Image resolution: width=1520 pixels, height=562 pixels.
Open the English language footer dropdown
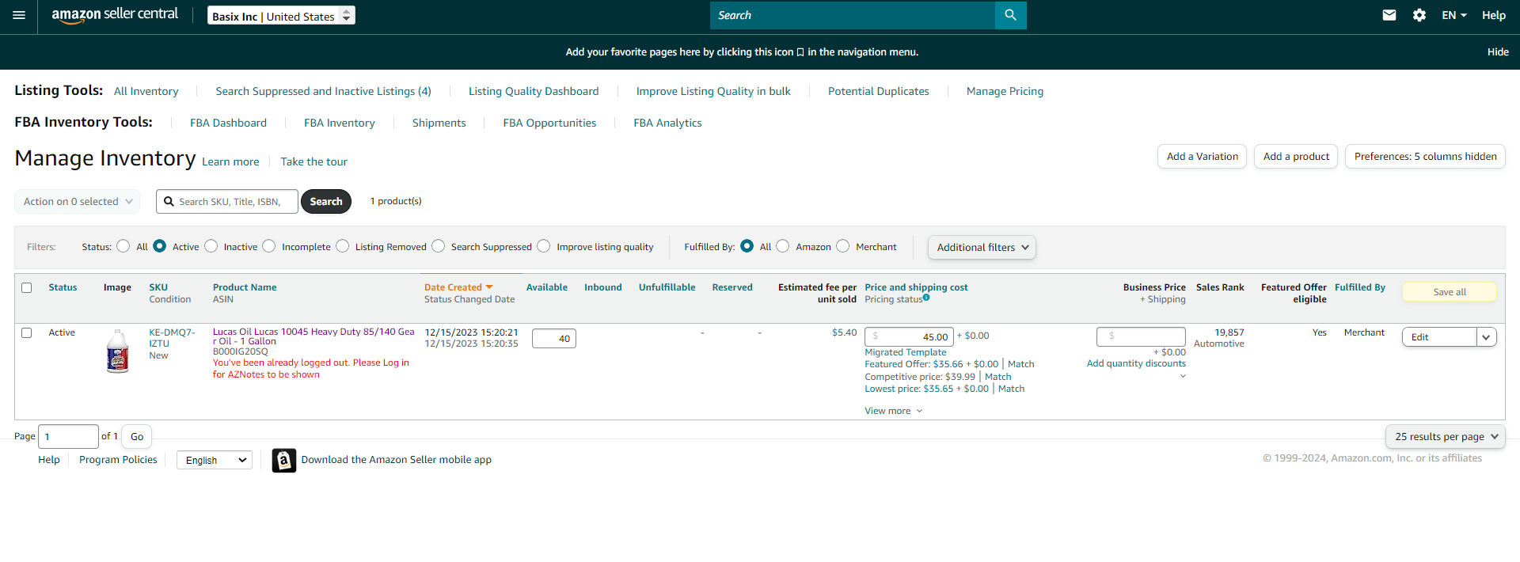coord(215,460)
